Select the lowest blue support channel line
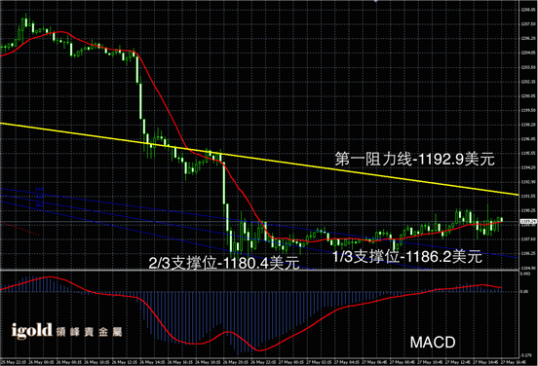Image resolution: width=538 pixels, height=366 pixels. 158,236
